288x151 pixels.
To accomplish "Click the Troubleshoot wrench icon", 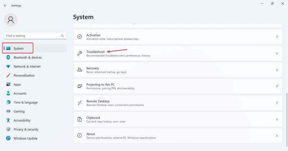I will coord(80,53).
